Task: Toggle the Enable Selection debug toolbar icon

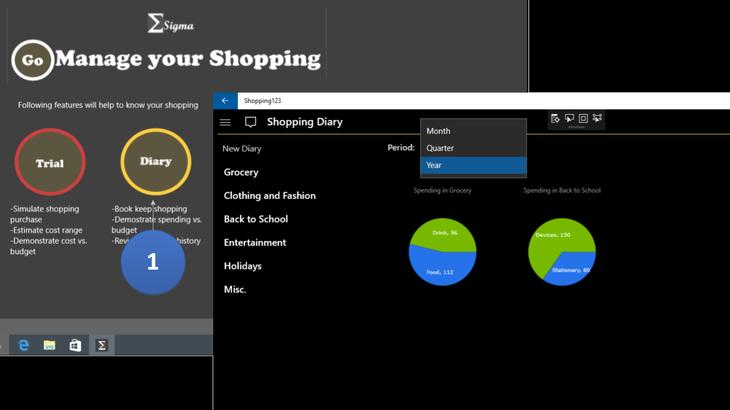Action: point(569,119)
